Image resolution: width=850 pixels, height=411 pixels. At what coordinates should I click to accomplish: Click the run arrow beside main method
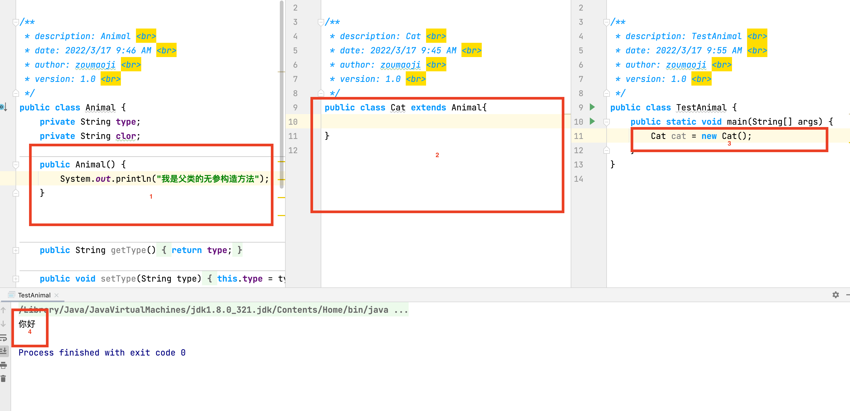coord(592,121)
